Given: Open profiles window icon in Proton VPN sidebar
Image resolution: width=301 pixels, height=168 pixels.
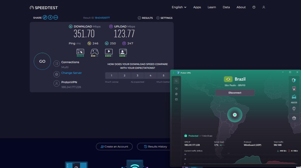Looking at the screenshot, I should (x=176, y=99).
